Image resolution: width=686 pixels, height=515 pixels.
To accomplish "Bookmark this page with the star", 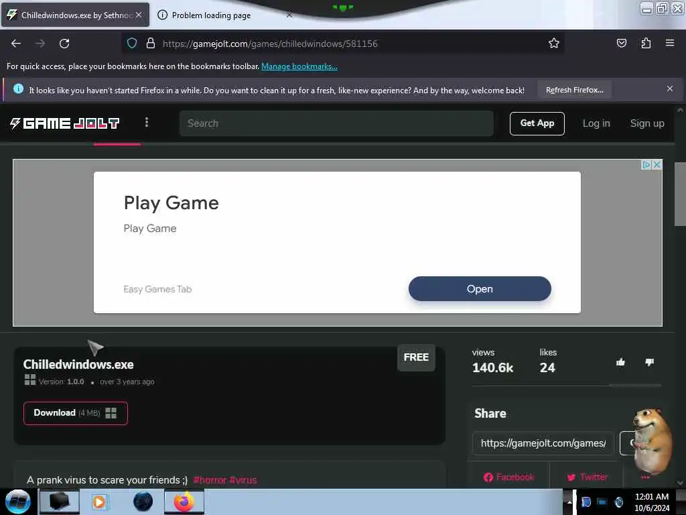I will click(553, 43).
